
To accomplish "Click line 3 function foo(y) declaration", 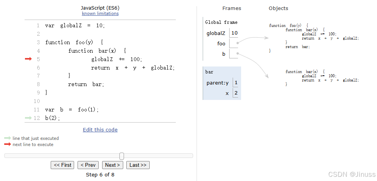I will 74,42.
